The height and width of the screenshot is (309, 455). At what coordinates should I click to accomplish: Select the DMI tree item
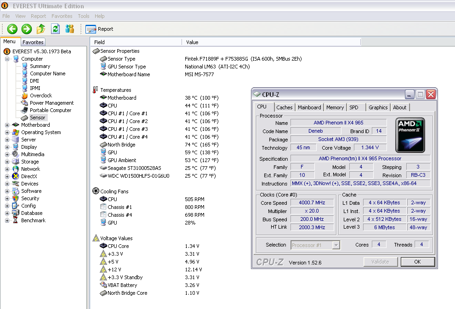point(34,81)
